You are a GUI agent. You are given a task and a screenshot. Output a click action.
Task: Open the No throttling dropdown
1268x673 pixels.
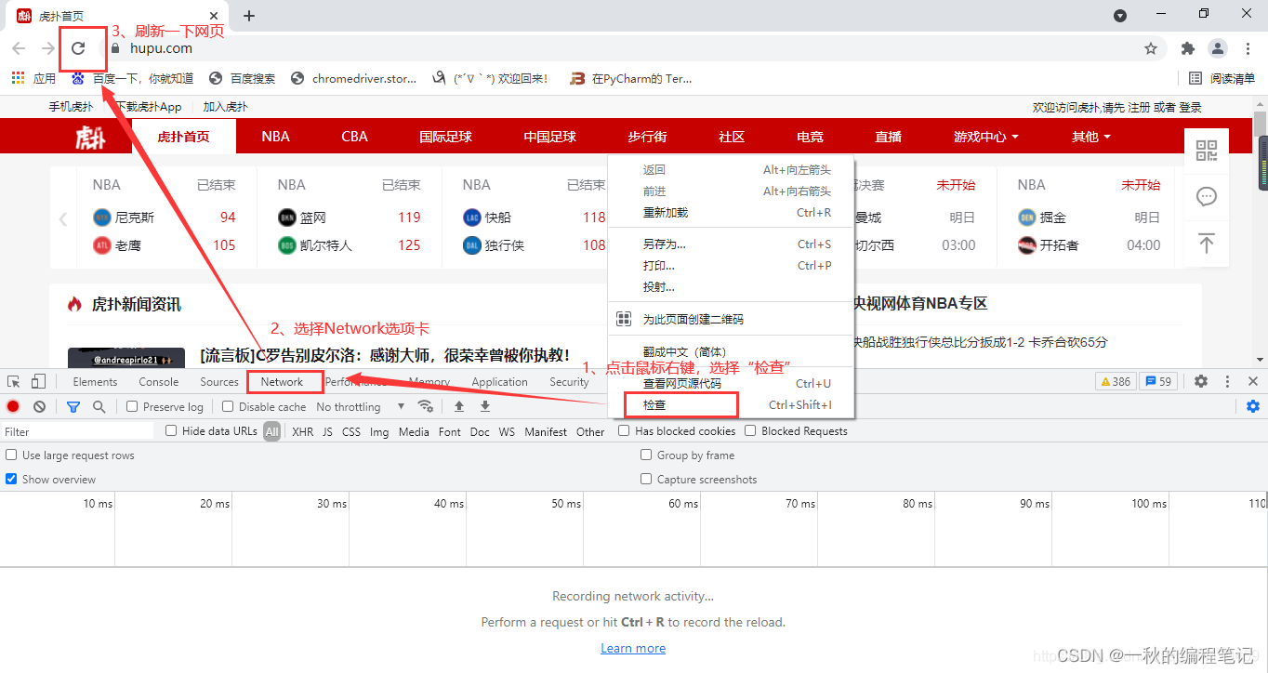click(x=361, y=406)
